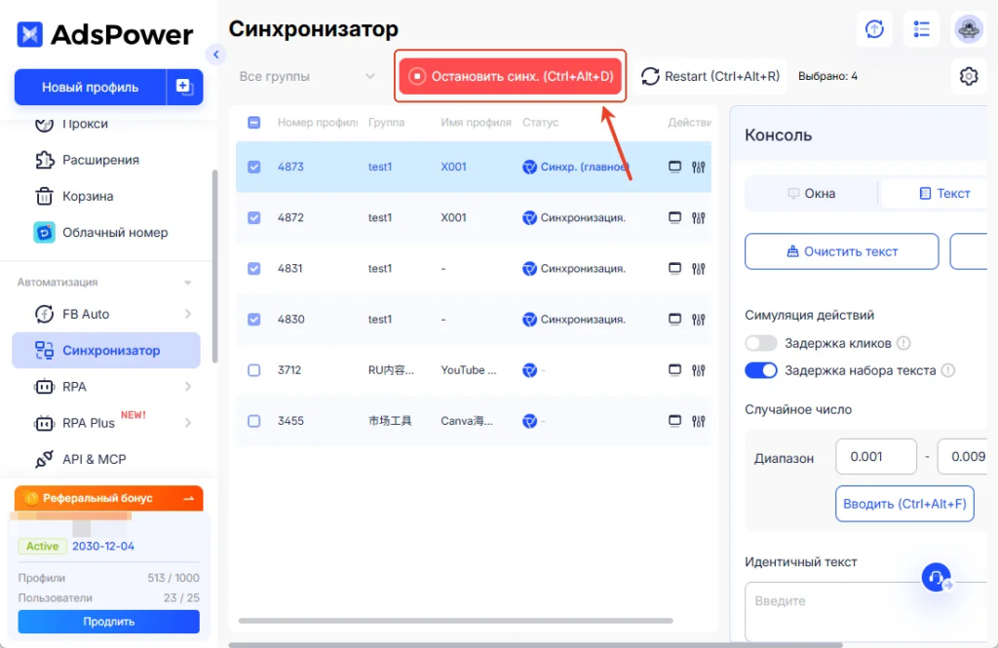Viewport: 998px width, 648px height.
Task: Enable the Задержка кликов toggle
Action: 761,343
